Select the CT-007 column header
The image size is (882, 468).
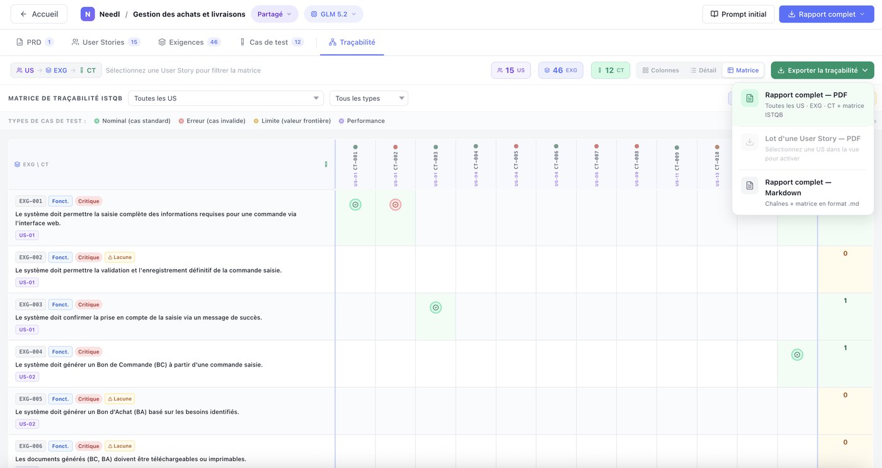tap(597, 165)
